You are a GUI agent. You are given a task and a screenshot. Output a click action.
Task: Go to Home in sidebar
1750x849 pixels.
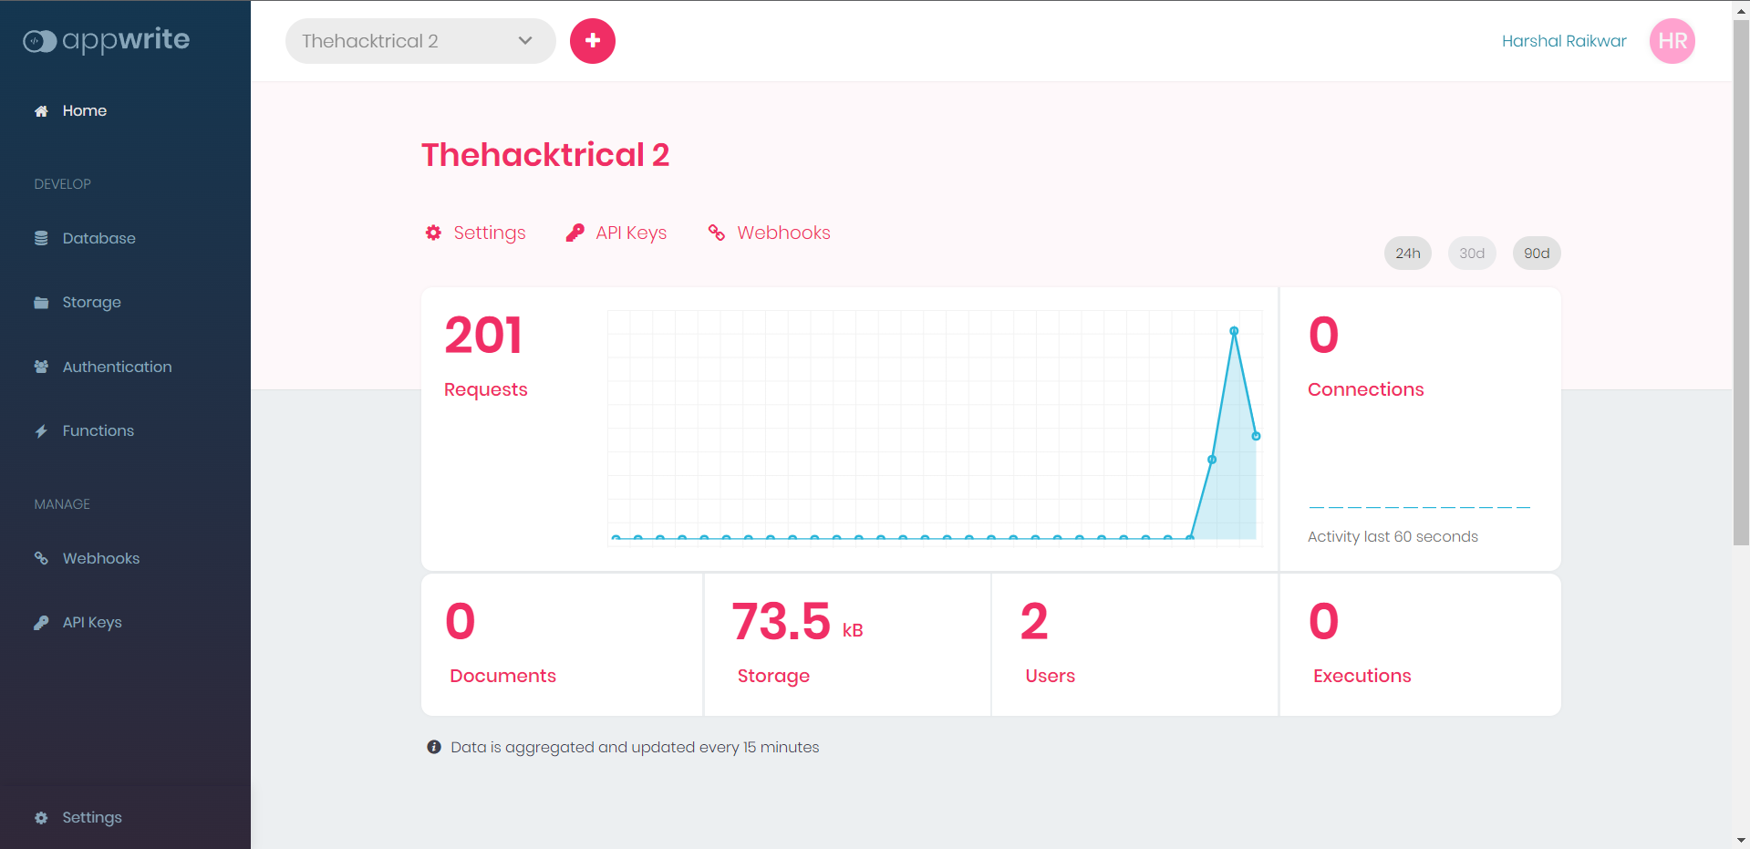pyautogui.click(x=85, y=111)
